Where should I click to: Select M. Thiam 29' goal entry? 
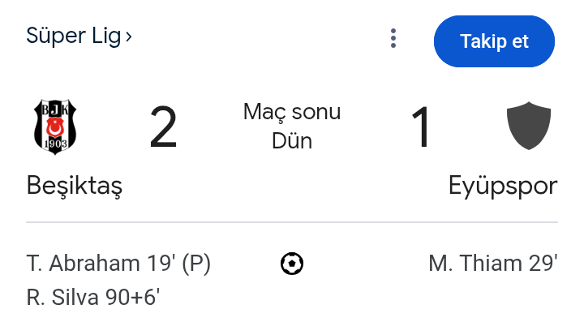pyautogui.click(x=493, y=263)
